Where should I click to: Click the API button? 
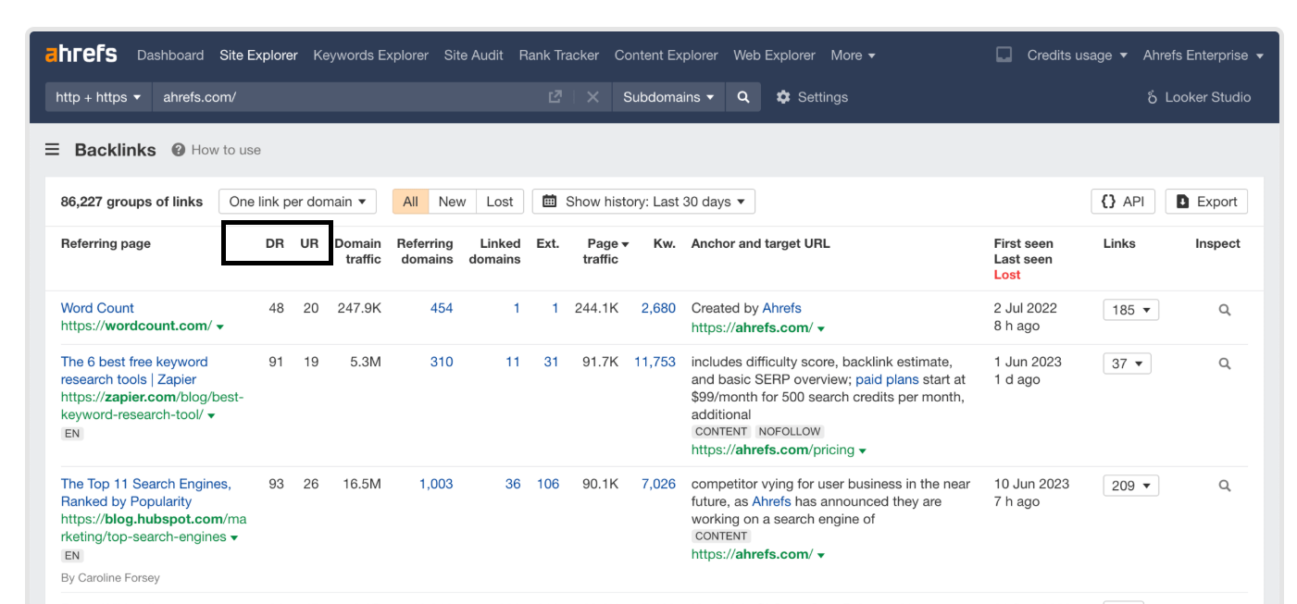(x=1123, y=202)
